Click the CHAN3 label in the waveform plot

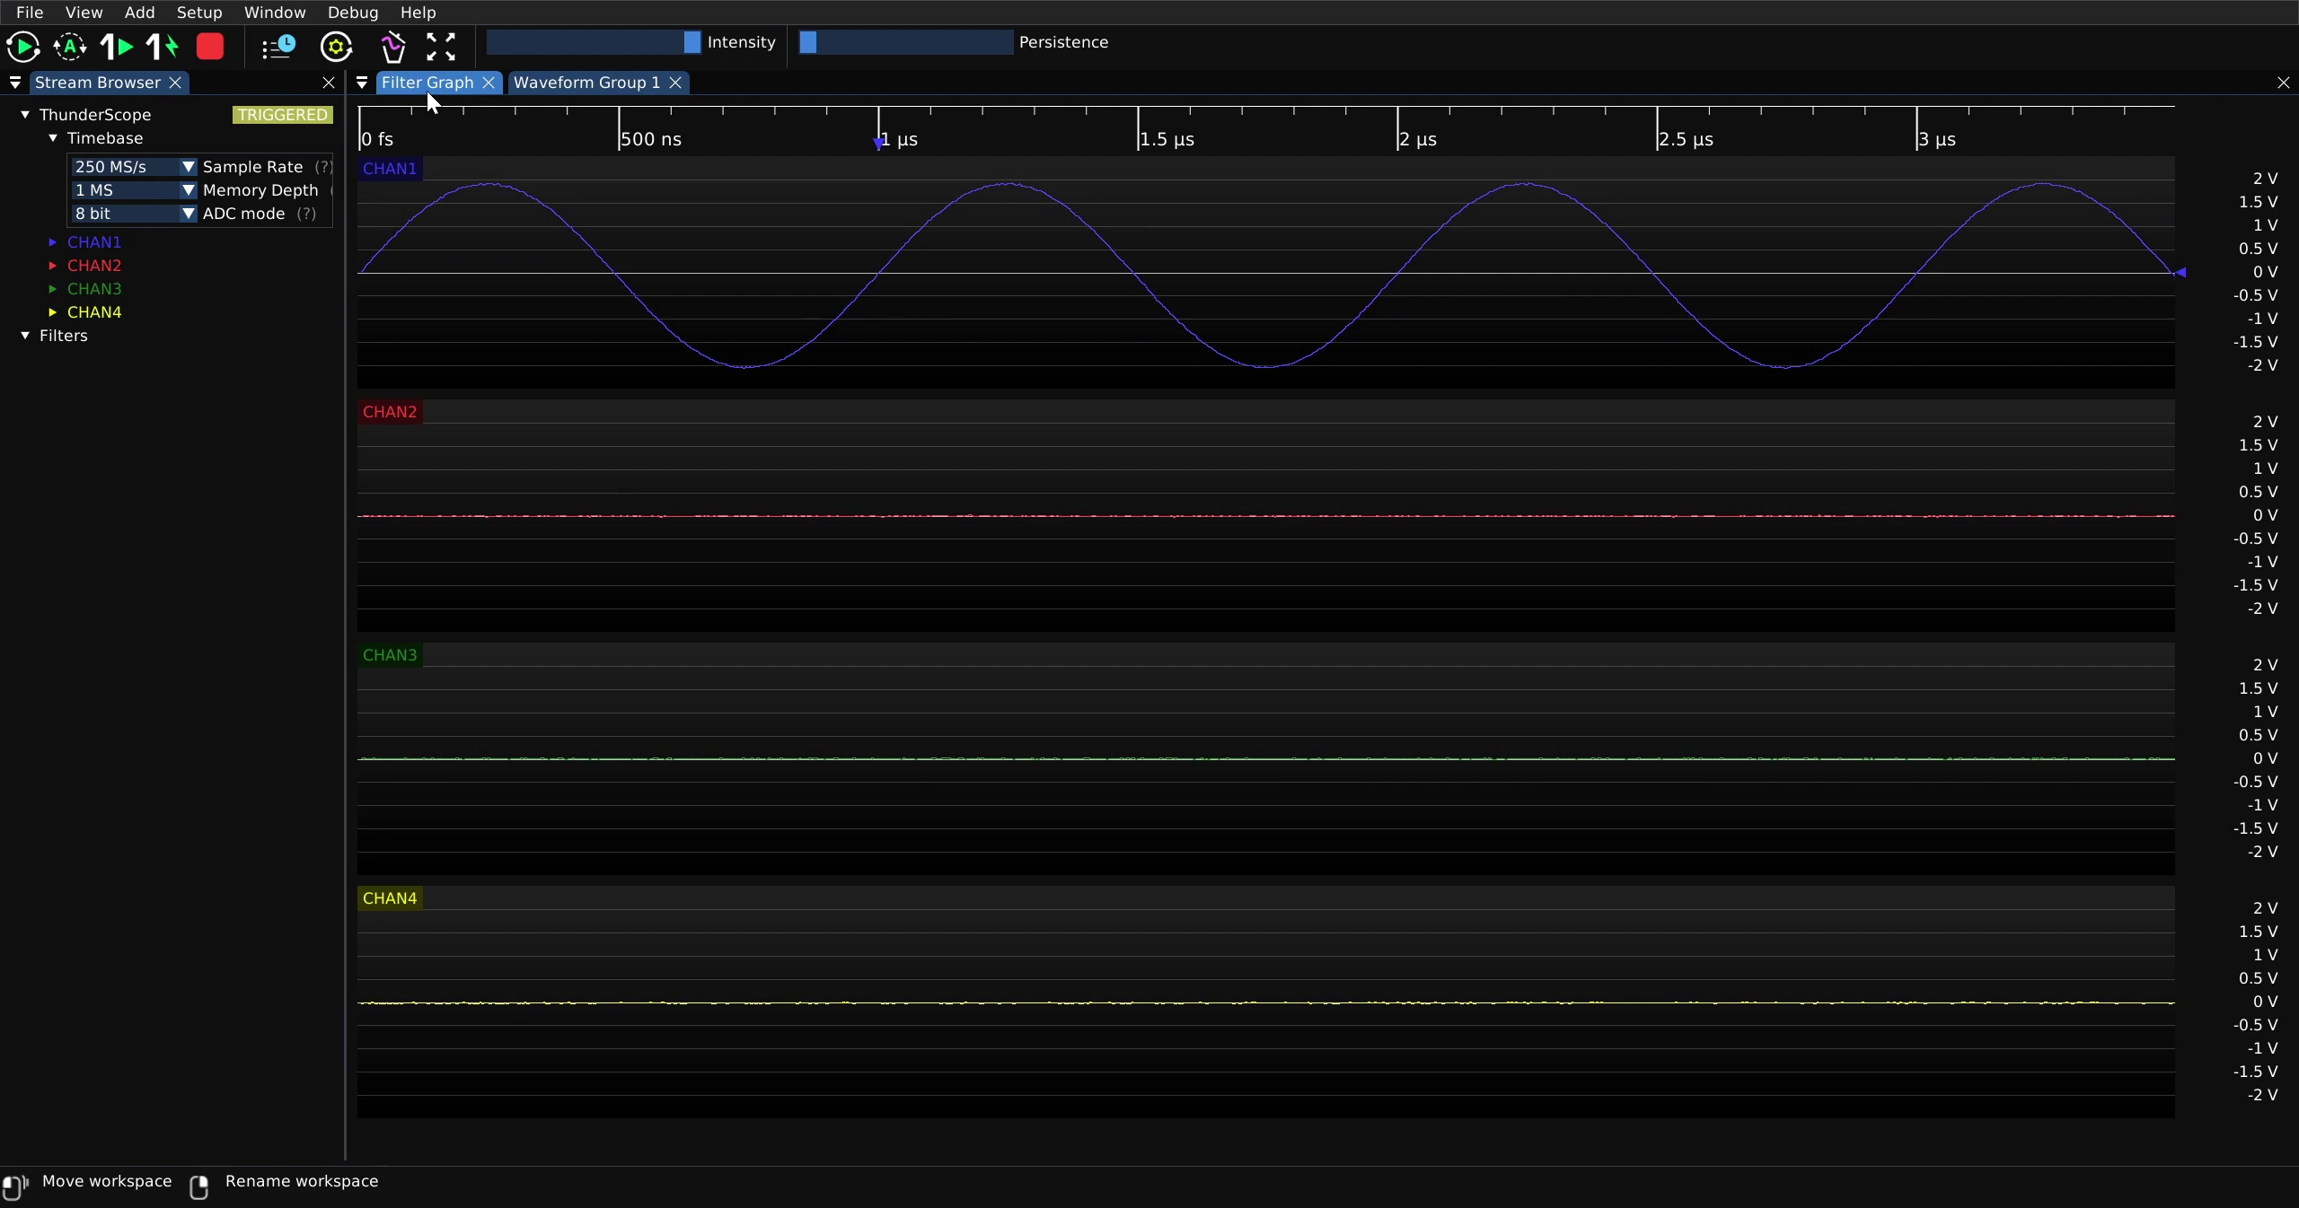[390, 655]
